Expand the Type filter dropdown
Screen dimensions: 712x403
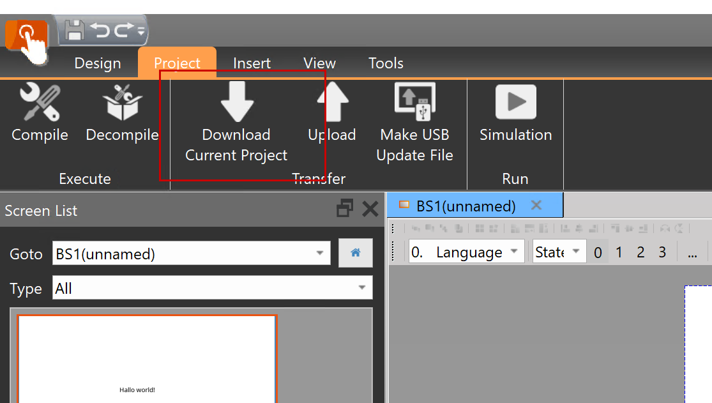(x=362, y=288)
